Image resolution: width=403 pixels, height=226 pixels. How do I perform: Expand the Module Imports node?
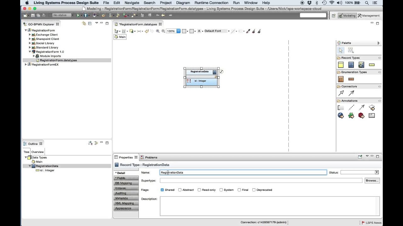34,56
